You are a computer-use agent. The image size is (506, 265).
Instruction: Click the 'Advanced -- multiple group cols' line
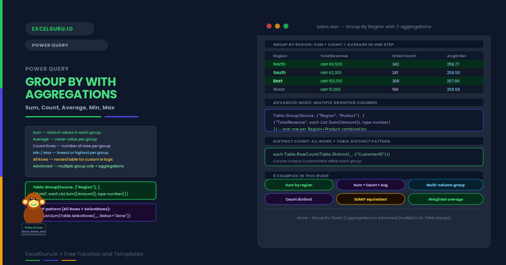(78, 166)
